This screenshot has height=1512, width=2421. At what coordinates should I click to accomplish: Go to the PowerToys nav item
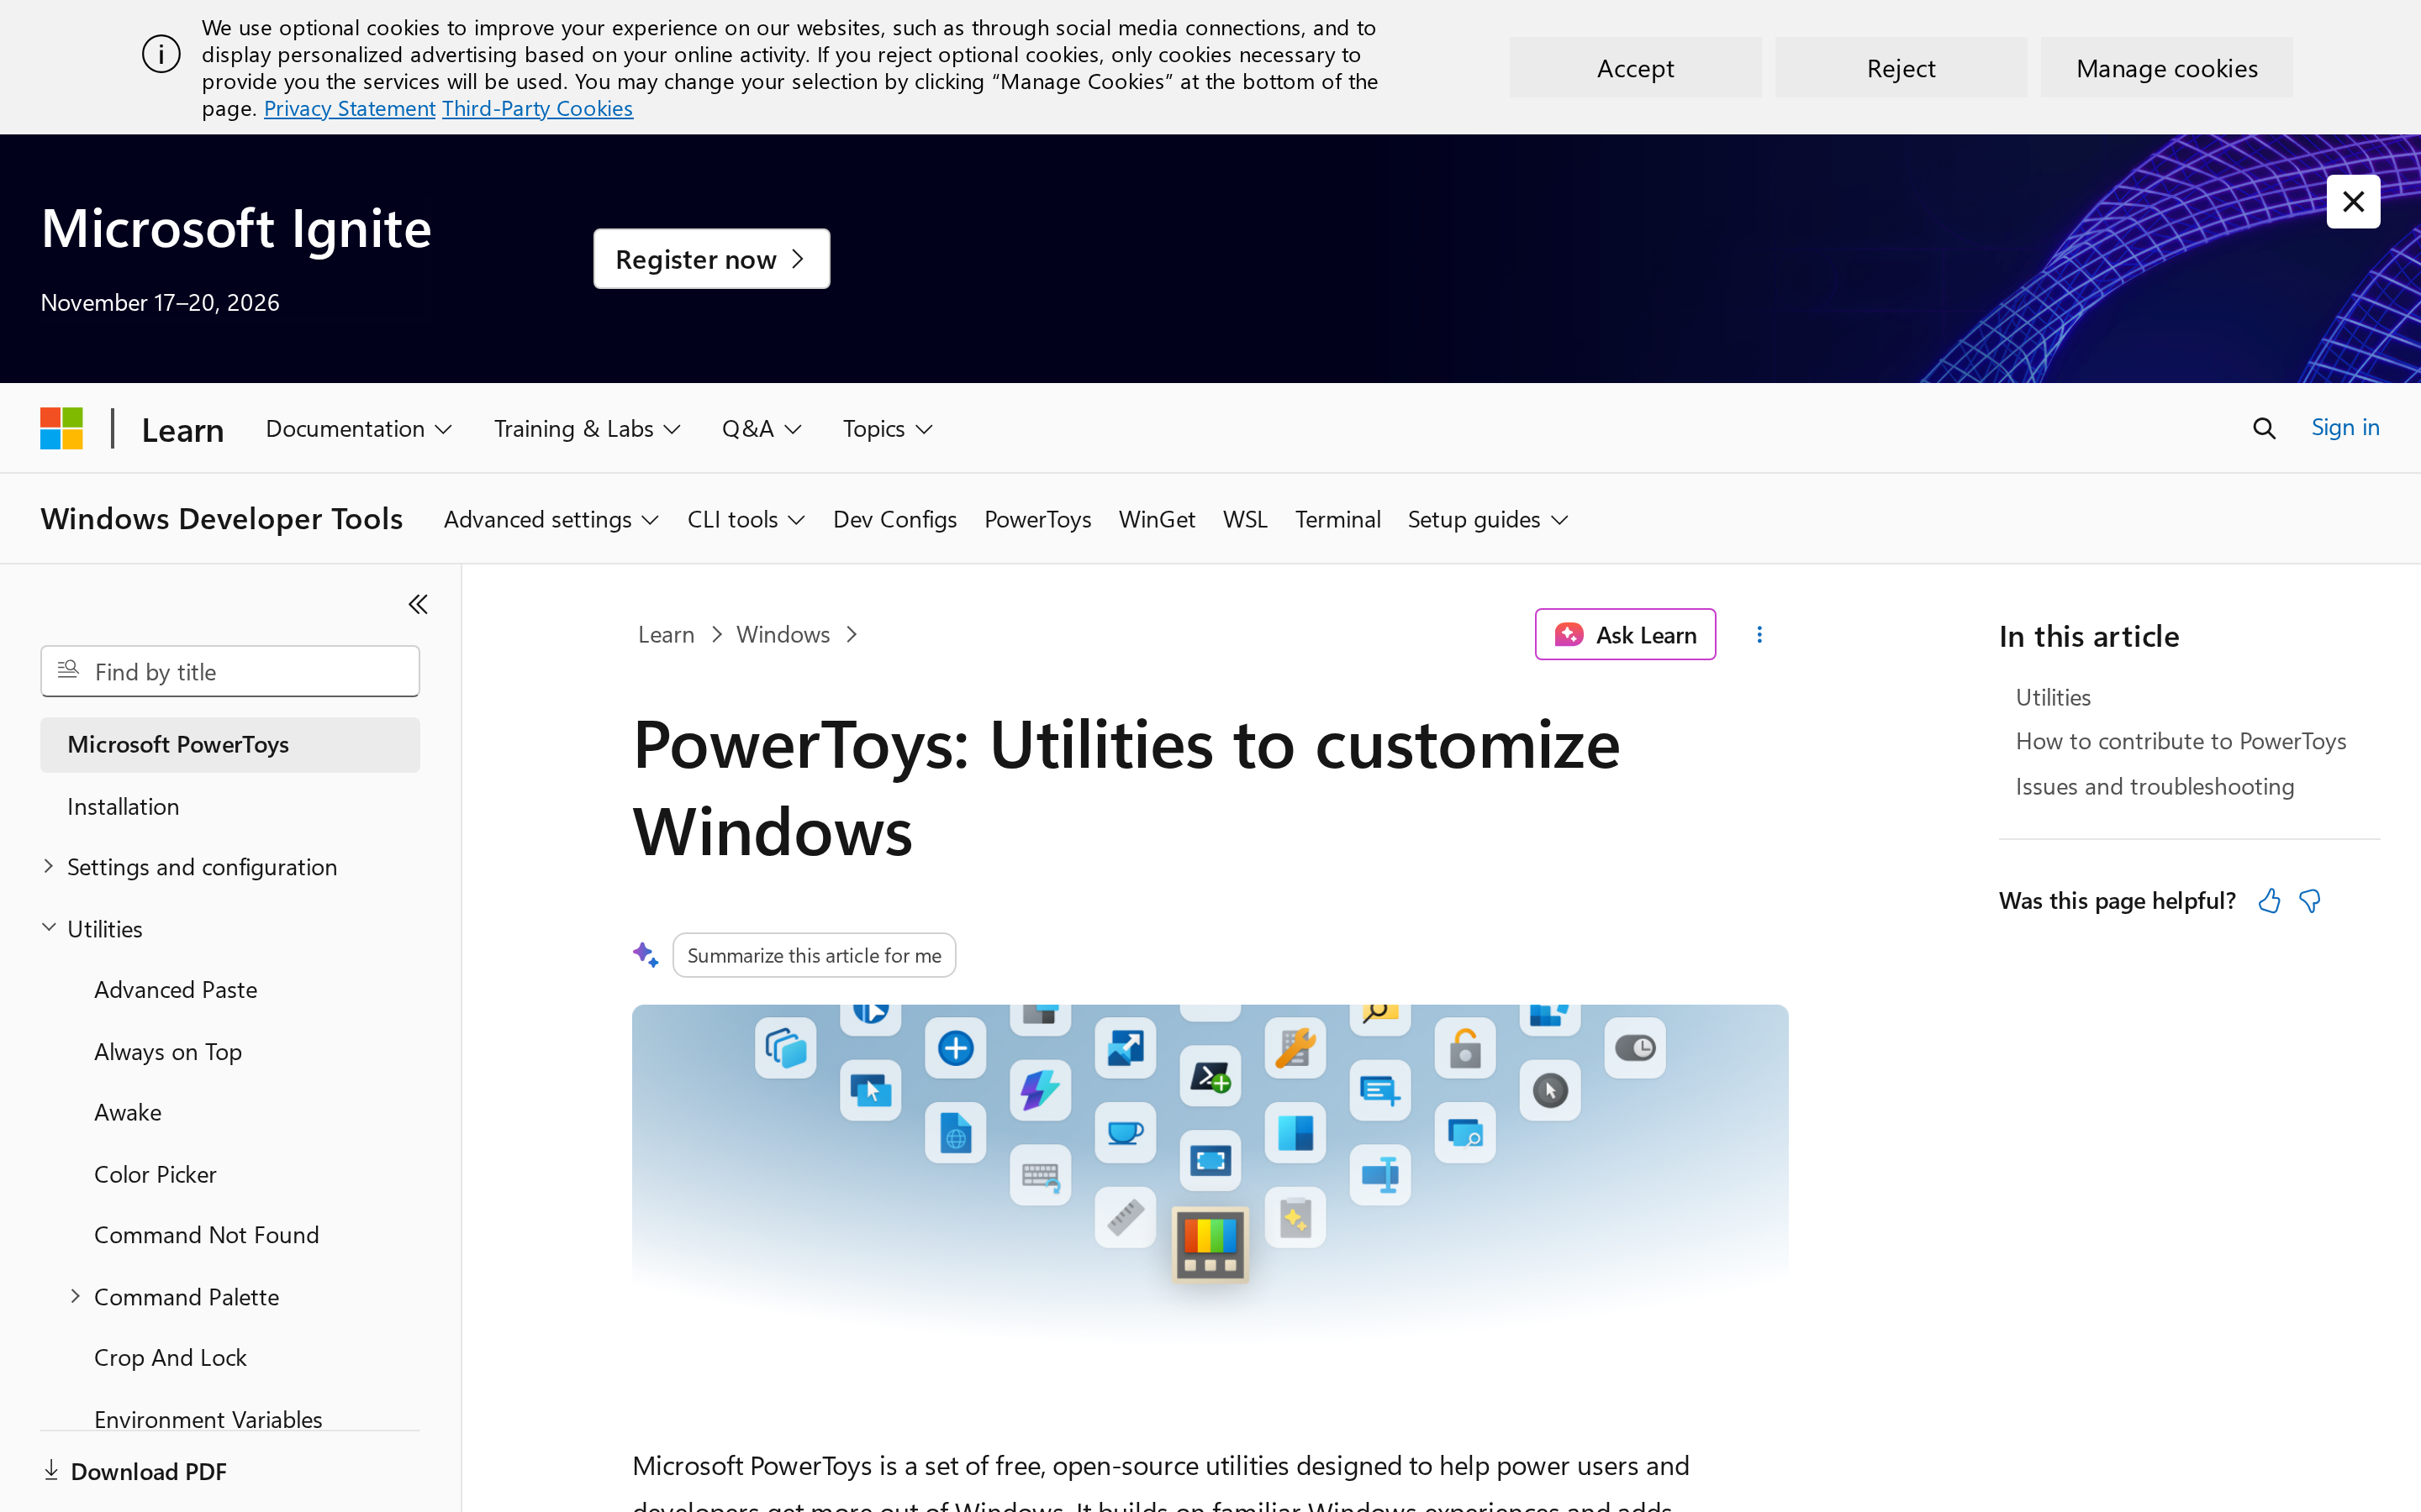(1037, 519)
